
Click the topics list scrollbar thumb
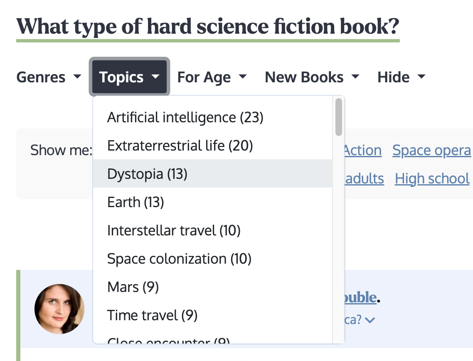coord(338,117)
